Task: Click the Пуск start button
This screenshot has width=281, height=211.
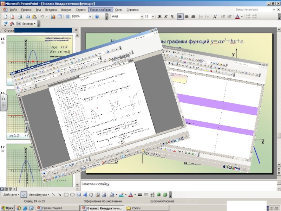Action: click(x=8, y=208)
